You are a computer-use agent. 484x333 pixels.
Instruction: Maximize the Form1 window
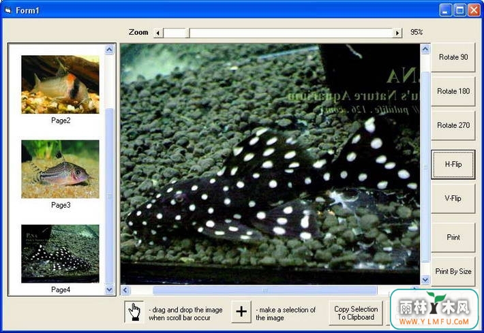[459, 10]
